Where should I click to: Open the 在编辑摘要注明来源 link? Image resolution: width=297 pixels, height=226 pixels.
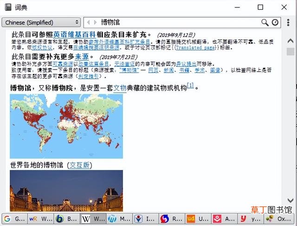tap(96, 47)
